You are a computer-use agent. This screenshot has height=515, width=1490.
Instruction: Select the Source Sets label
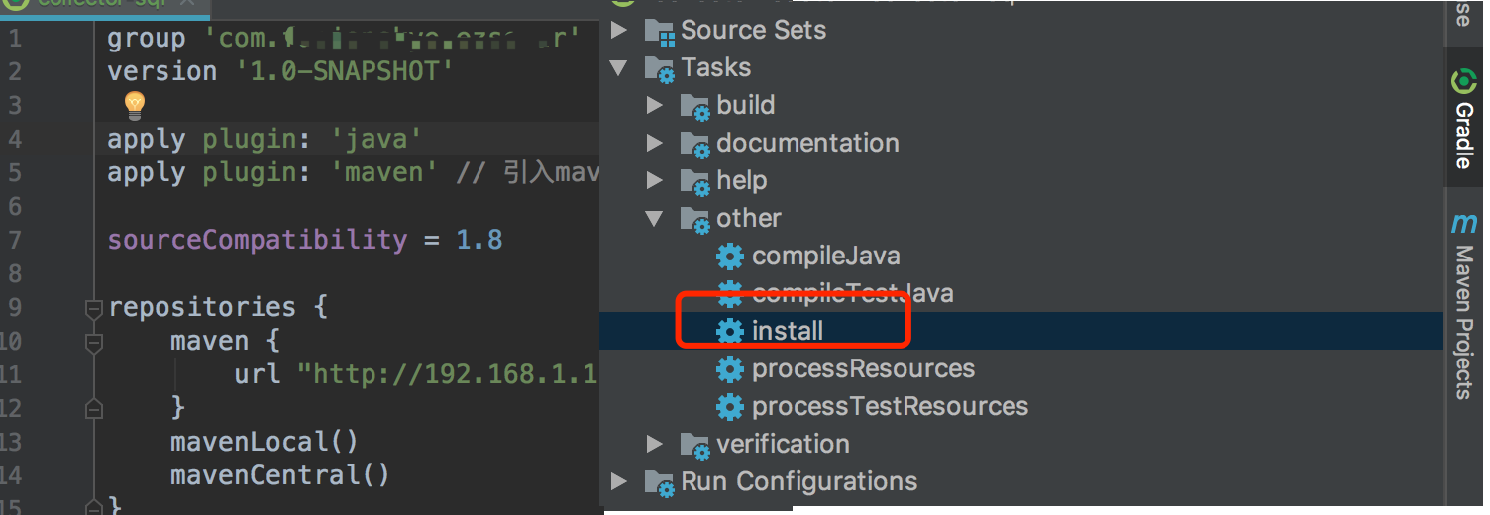[x=754, y=30]
